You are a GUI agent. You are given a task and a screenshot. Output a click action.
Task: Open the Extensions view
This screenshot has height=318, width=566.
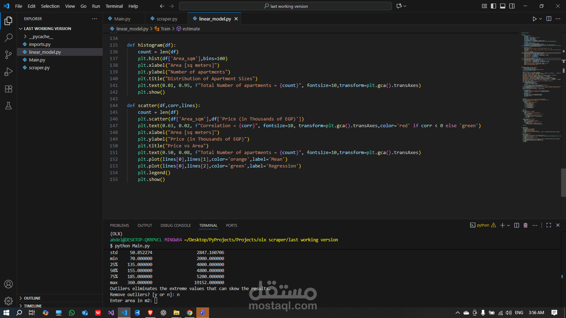pyautogui.click(x=8, y=89)
